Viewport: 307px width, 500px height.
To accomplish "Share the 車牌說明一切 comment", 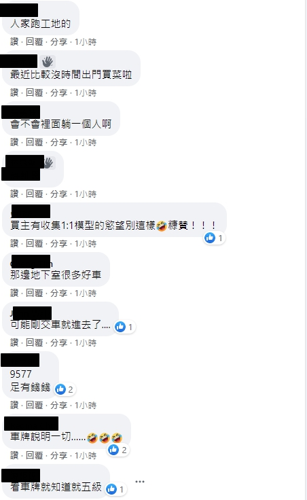I will (58, 455).
